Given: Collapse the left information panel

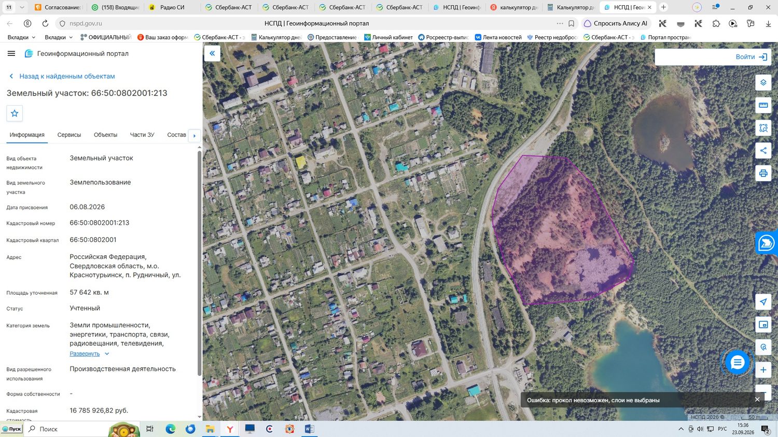Looking at the screenshot, I should coord(212,53).
